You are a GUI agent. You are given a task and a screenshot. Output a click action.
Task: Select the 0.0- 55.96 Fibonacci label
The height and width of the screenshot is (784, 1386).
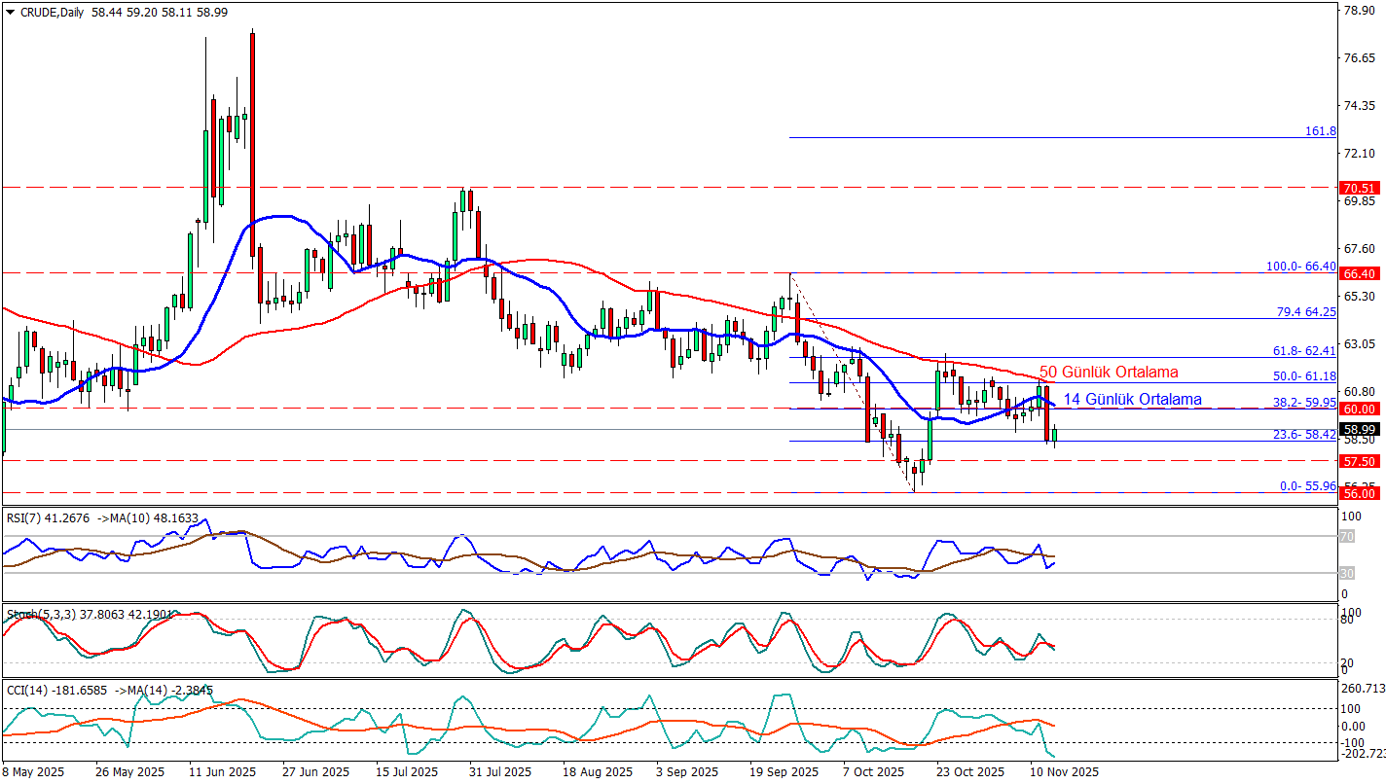coord(1306,485)
